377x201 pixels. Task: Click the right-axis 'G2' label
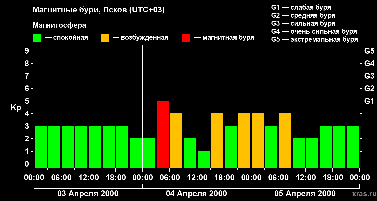coord(369,88)
